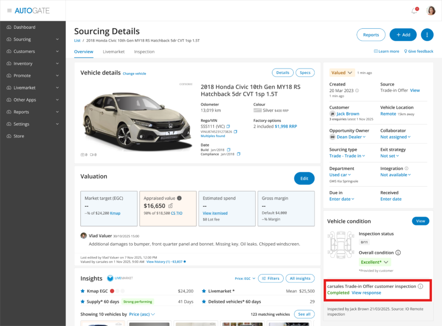Open the three-dot more options button
This screenshot has height=326, width=442.
point(427,34)
